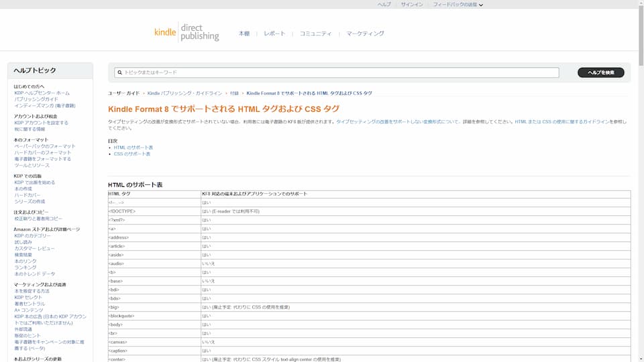Open ツールとリソース sidebar link
Image resolution: width=644 pixels, height=362 pixels.
click(32, 166)
